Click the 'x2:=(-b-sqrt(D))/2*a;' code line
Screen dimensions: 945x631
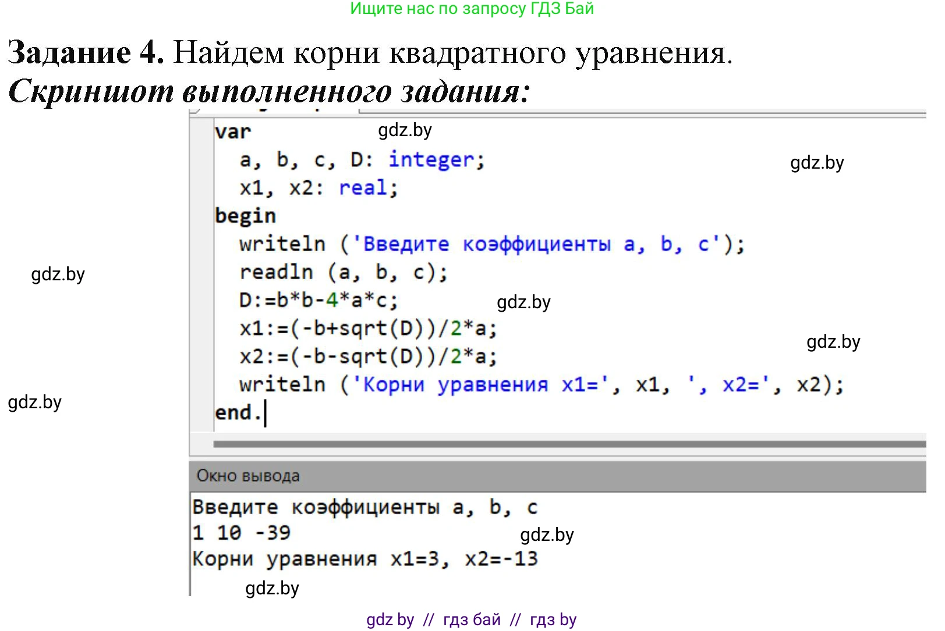[x=368, y=357]
